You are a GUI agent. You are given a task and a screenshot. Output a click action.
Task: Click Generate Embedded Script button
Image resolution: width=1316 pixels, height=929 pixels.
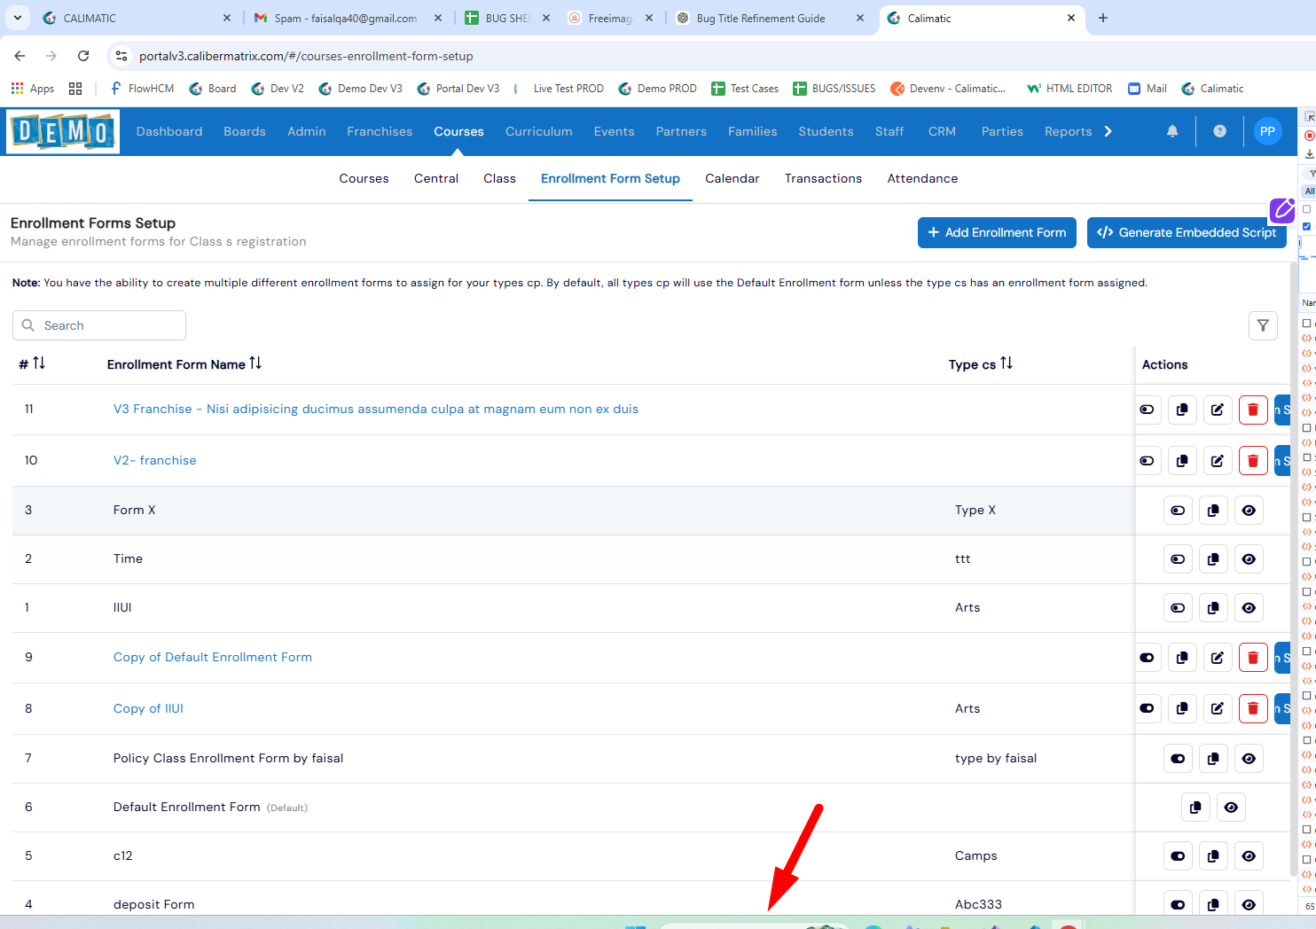click(1187, 232)
